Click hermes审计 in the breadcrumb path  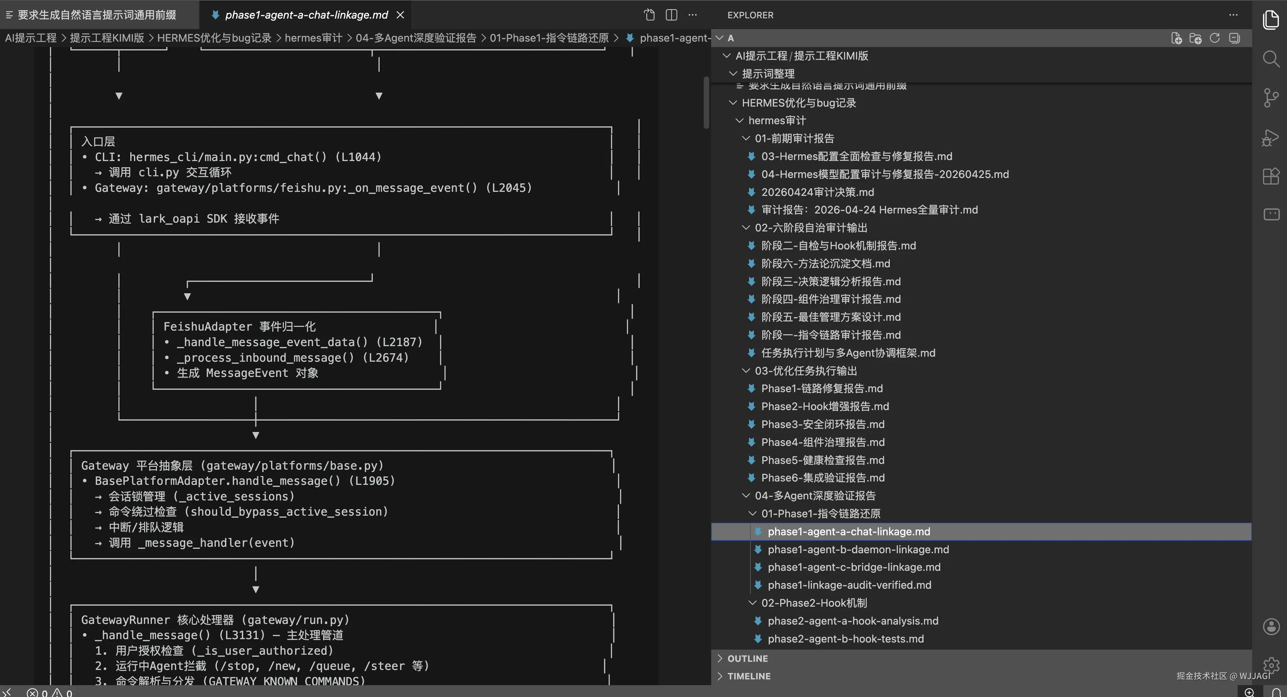[x=313, y=38]
